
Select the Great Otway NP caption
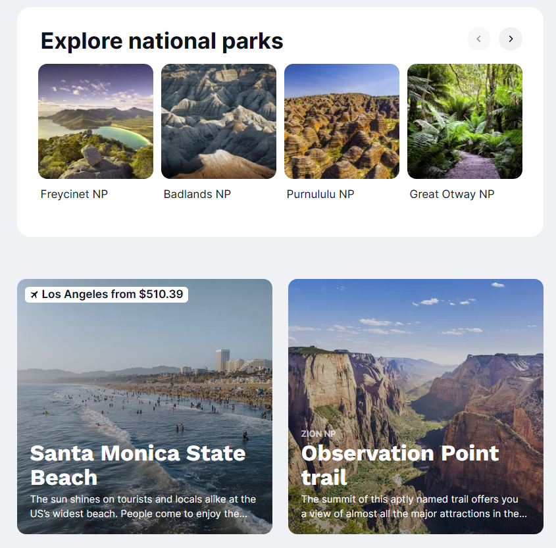pos(451,194)
